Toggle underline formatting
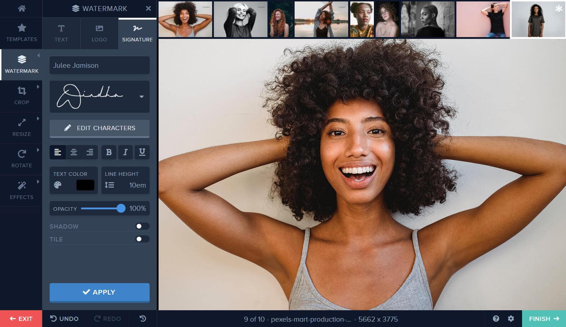 (x=142, y=152)
